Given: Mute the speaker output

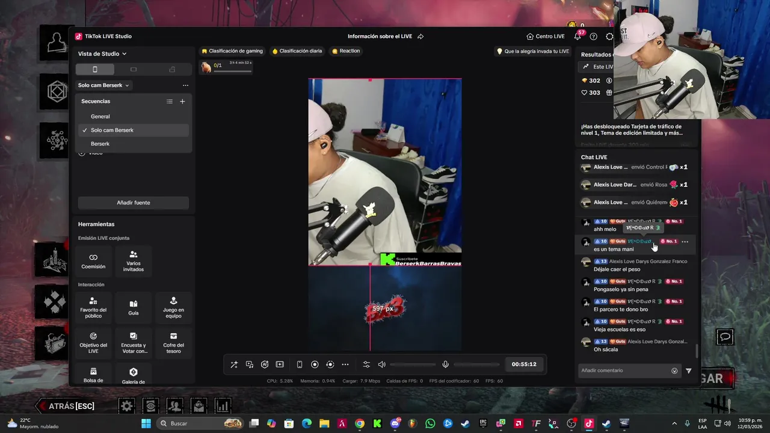Looking at the screenshot, I should [x=381, y=364].
